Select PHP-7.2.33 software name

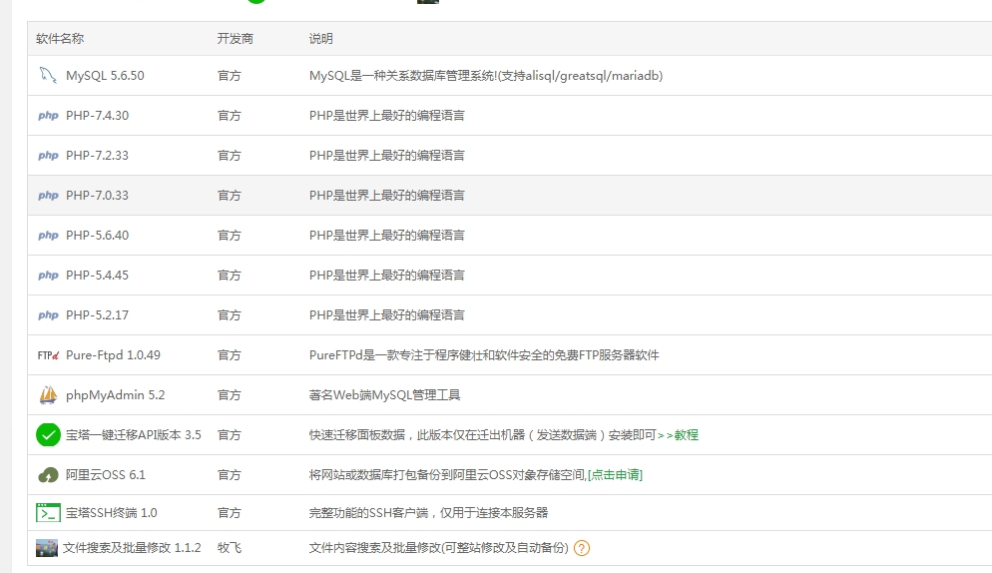(x=97, y=155)
